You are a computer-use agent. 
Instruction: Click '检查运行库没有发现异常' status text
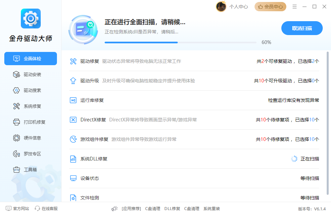(293, 100)
